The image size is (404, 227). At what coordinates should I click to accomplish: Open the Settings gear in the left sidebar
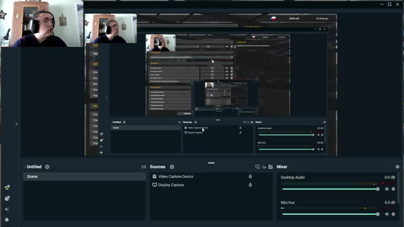point(7,220)
